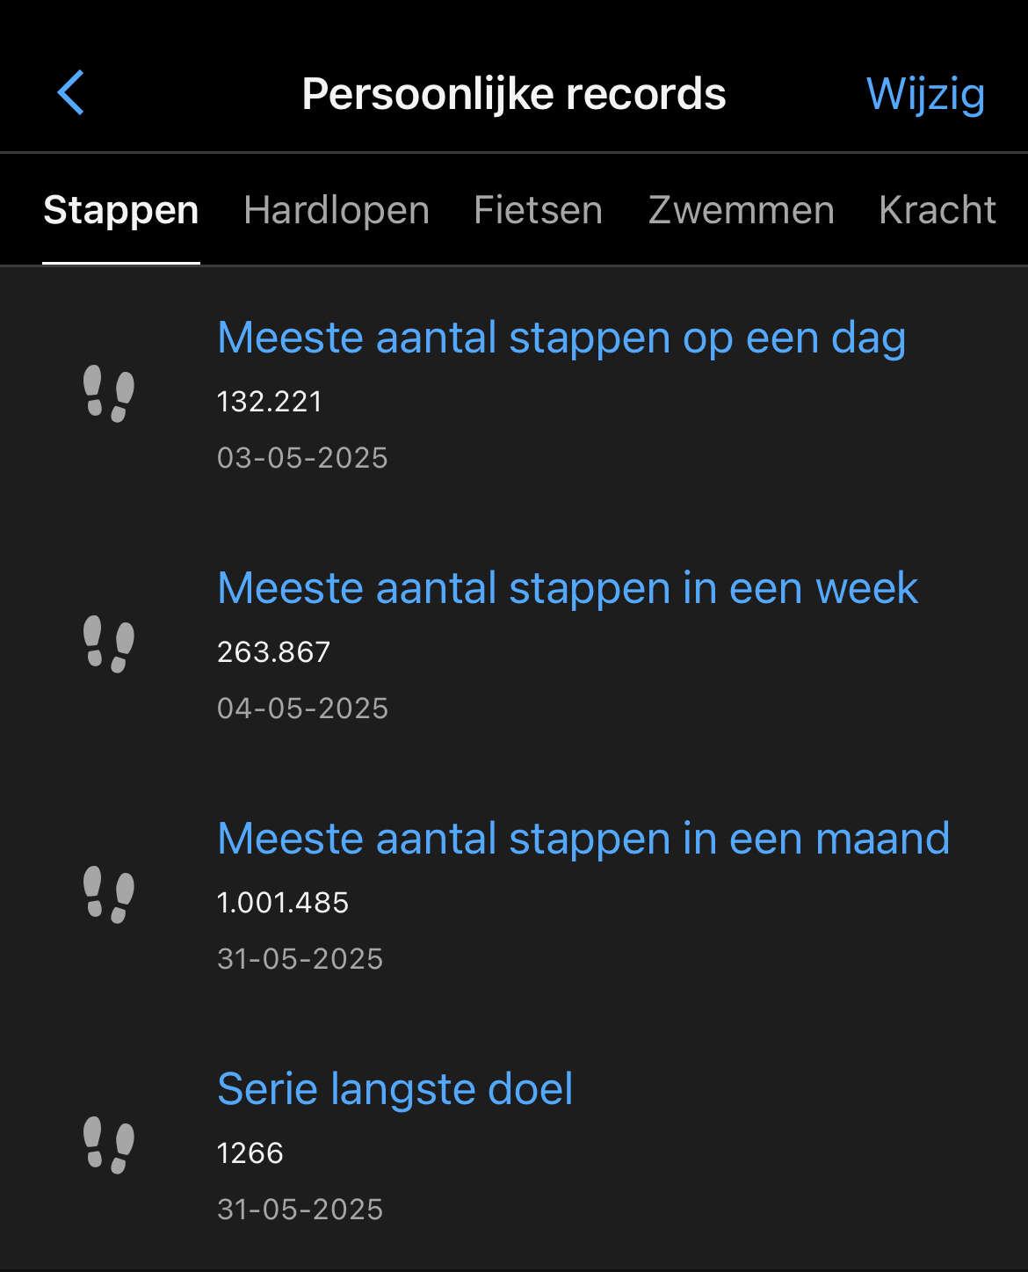Screen dimensions: 1028x1272
Task: Go to the Zwemmen tab
Action: click(741, 211)
